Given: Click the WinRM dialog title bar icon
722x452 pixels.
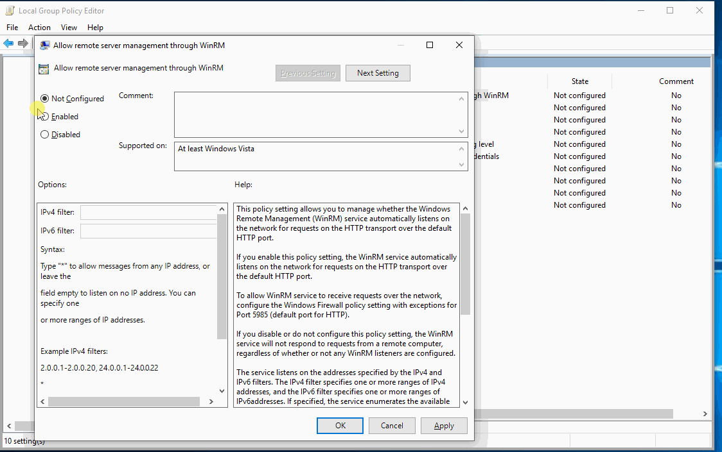Looking at the screenshot, I should coord(44,45).
